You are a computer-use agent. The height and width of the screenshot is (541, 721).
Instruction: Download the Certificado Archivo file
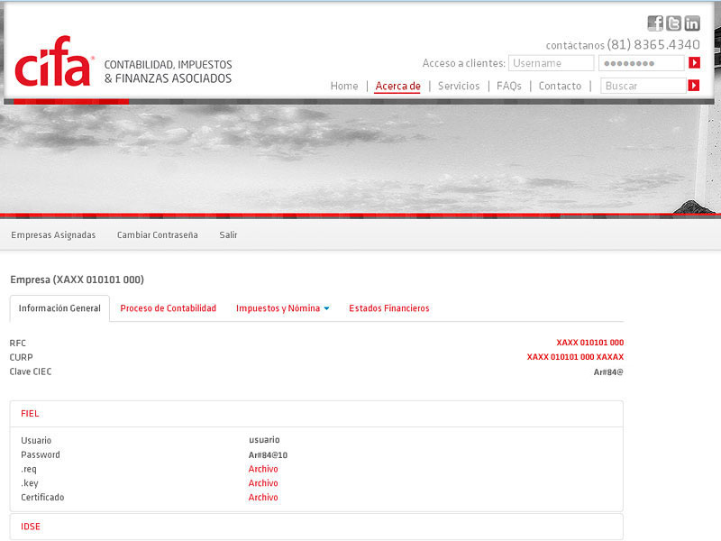pyautogui.click(x=263, y=498)
